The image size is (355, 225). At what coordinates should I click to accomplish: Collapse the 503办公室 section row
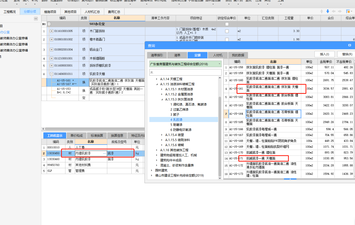49,24
